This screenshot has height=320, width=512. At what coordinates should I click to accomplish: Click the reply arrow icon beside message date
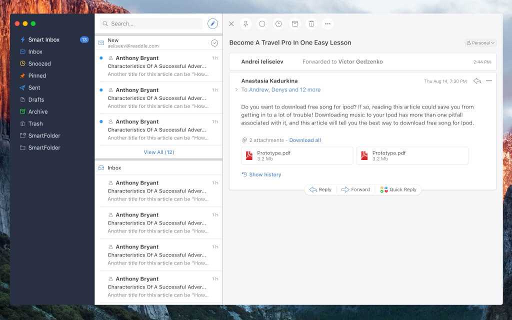click(x=477, y=80)
